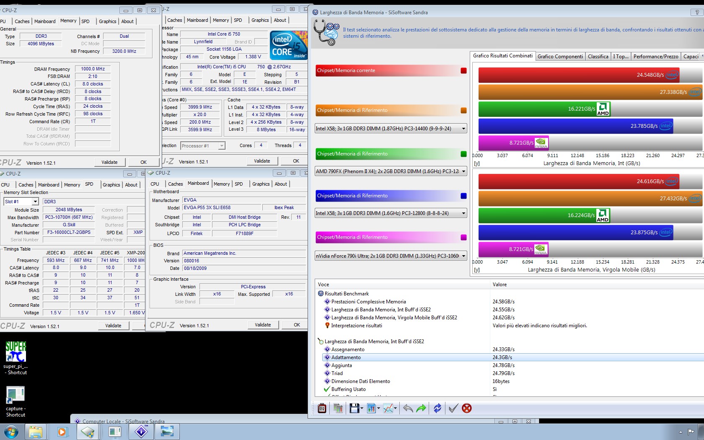
Task: Click the Valore column header
Action: (x=597, y=285)
